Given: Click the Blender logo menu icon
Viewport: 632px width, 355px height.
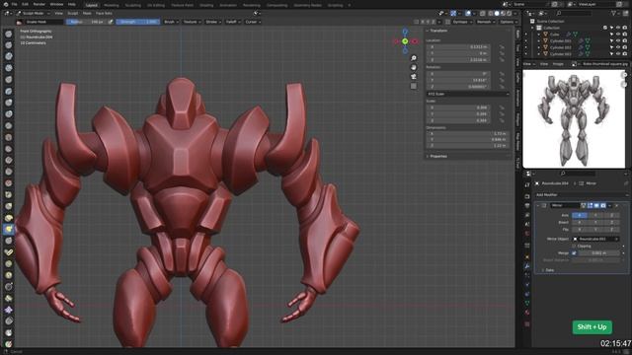Looking at the screenshot, I should [6, 4].
